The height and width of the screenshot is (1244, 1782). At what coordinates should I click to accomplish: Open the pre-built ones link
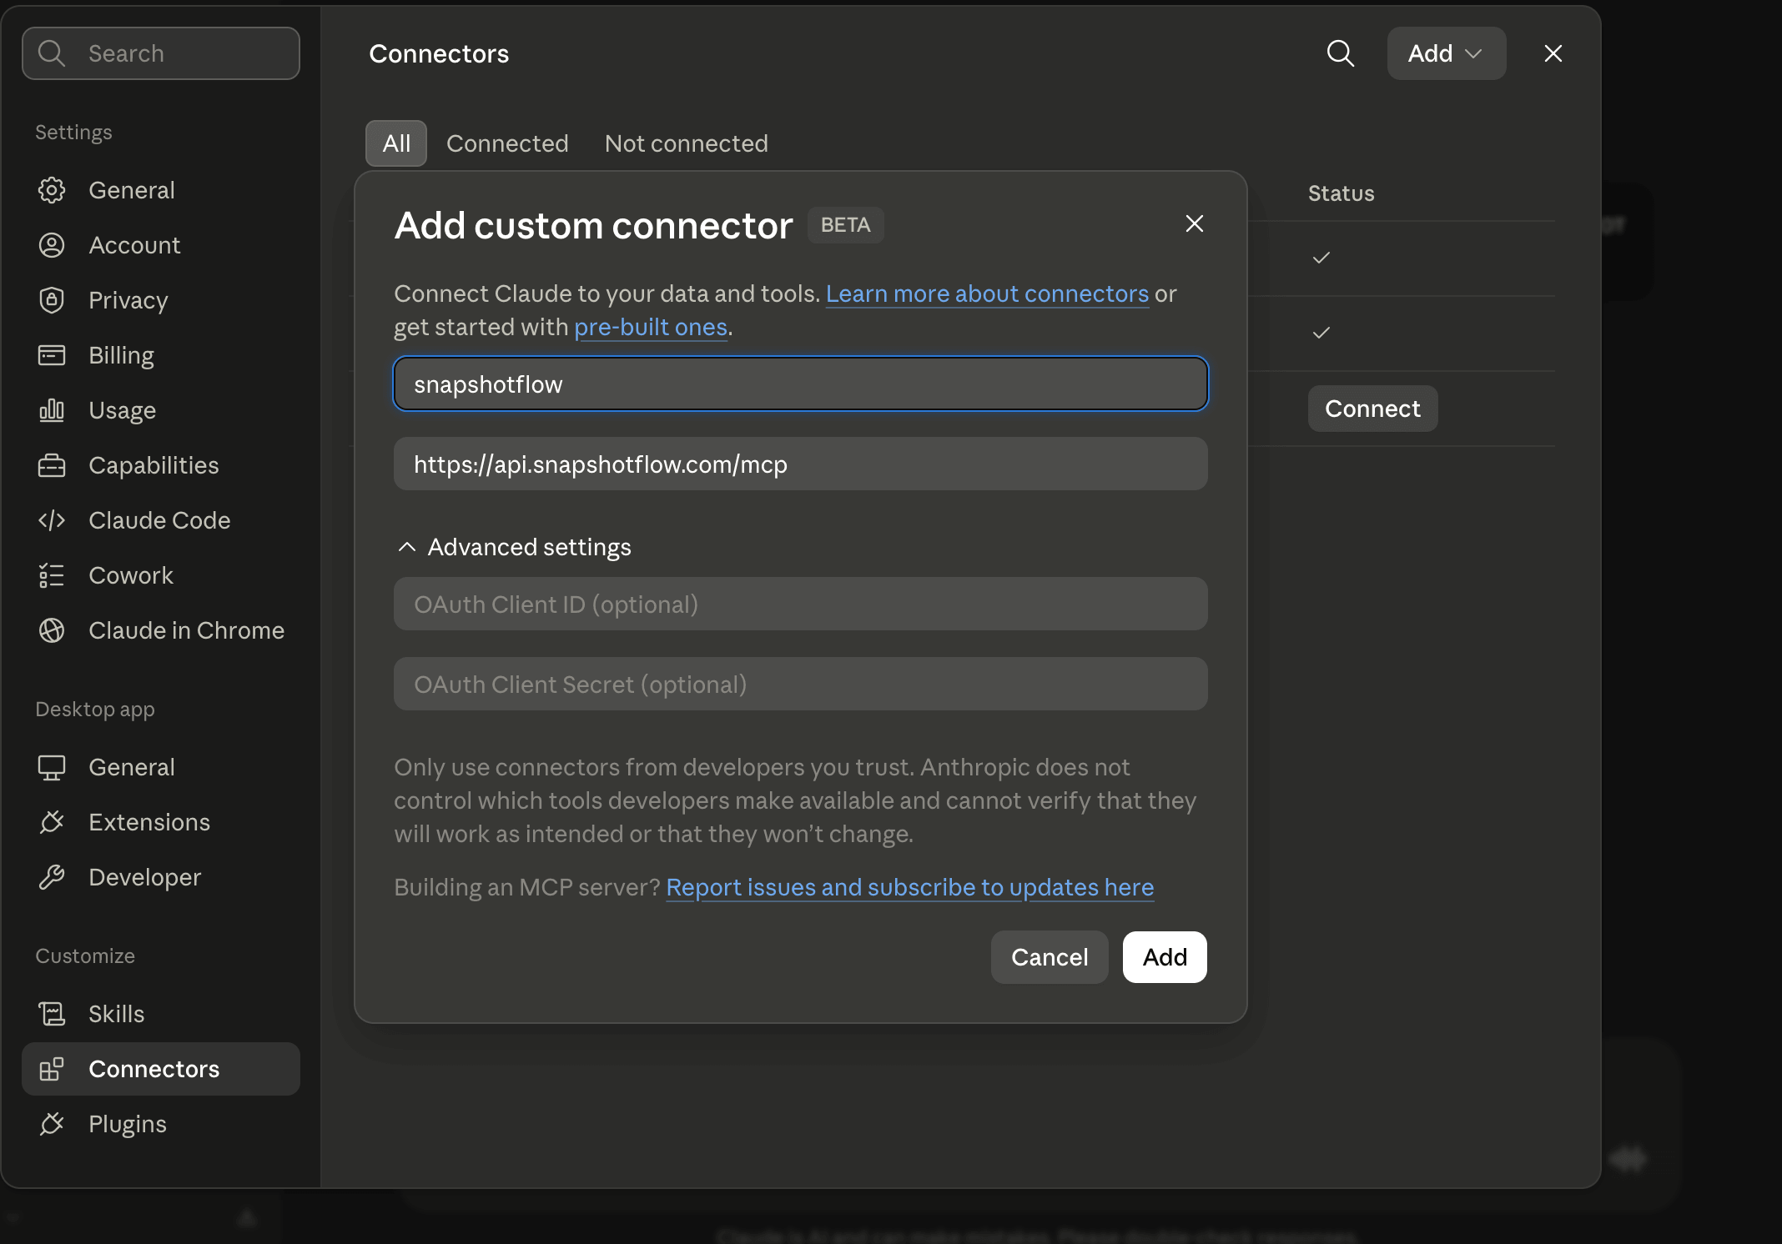(x=651, y=327)
